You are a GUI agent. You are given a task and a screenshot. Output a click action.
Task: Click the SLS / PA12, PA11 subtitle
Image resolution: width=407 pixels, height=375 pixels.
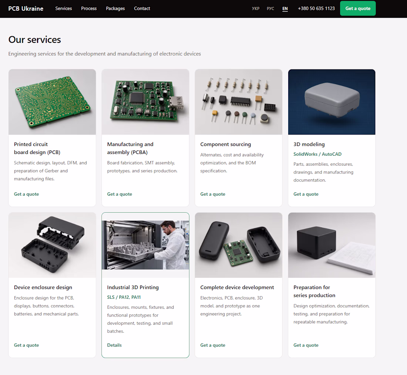tap(124, 297)
